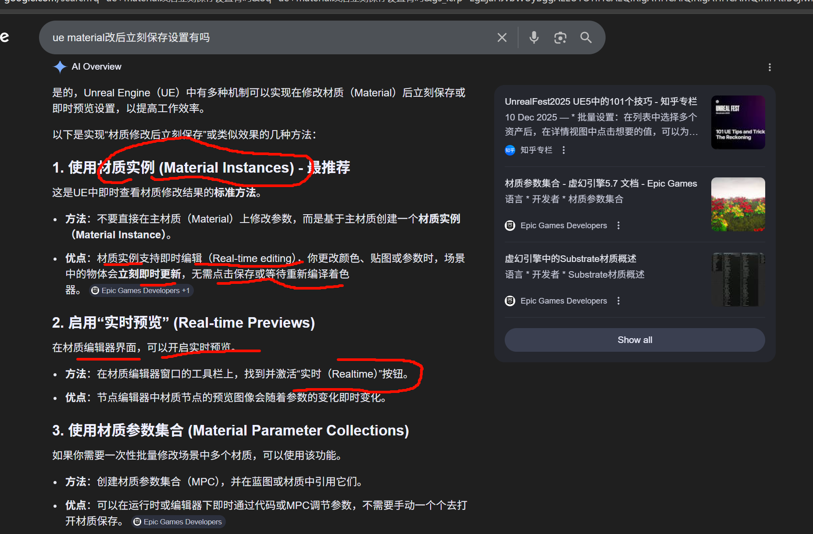Open the Epic Games Developers chip after 开材质保存

[178, 522]
